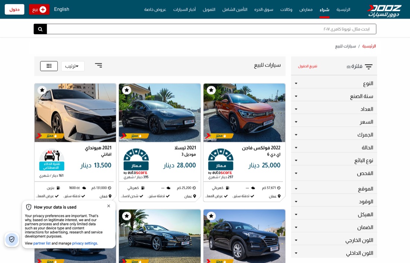Open the عروض خاصة navigation item
The image size is (410, 263).
coord(155,10)
